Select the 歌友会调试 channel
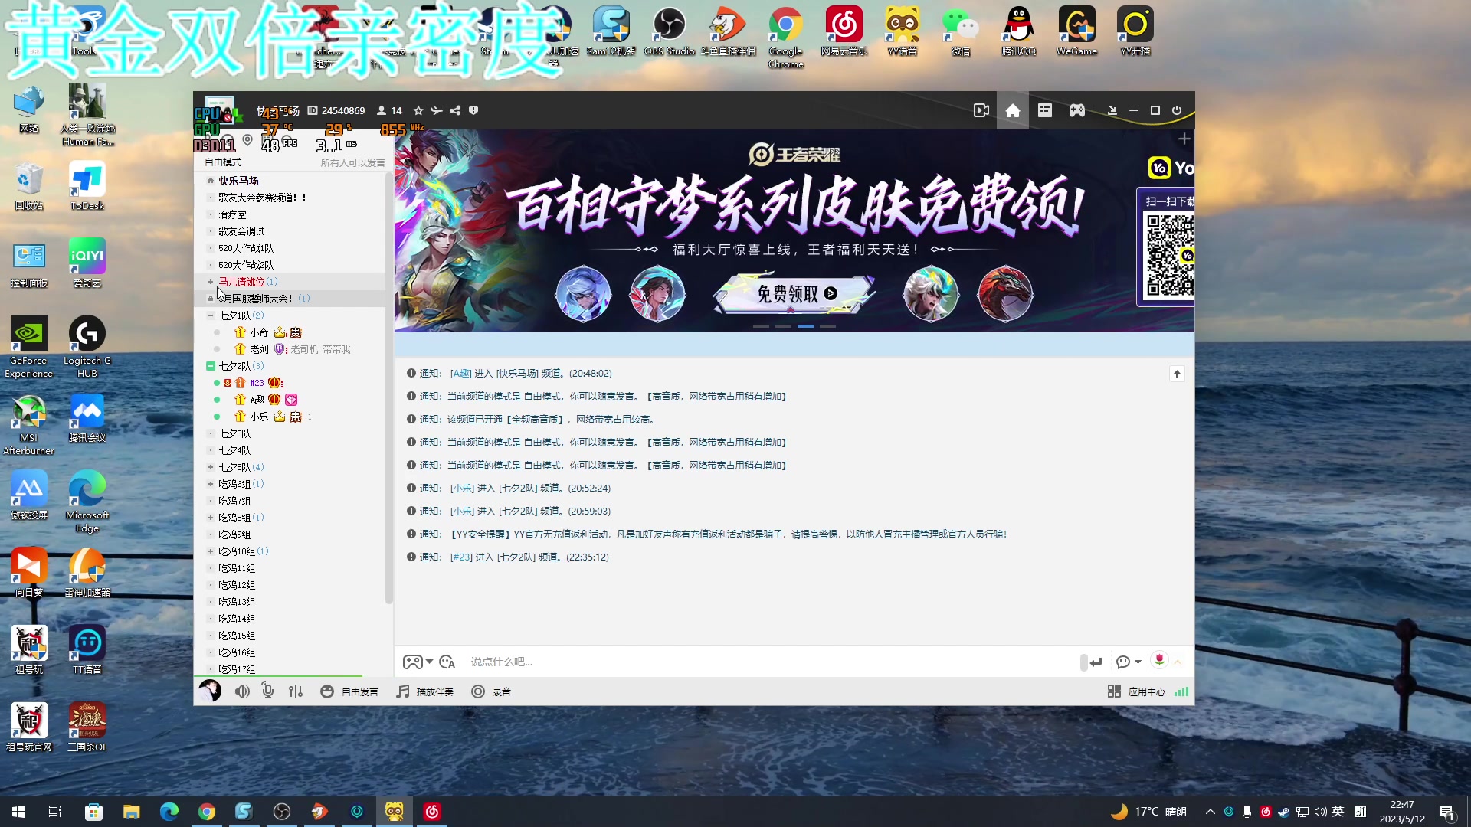 click(241, 231)
